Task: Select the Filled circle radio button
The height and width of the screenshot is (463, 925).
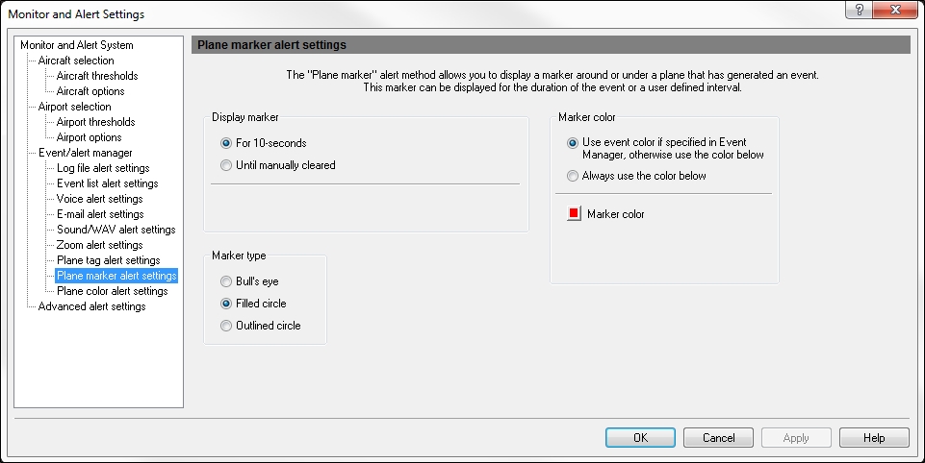Action: 226,304
